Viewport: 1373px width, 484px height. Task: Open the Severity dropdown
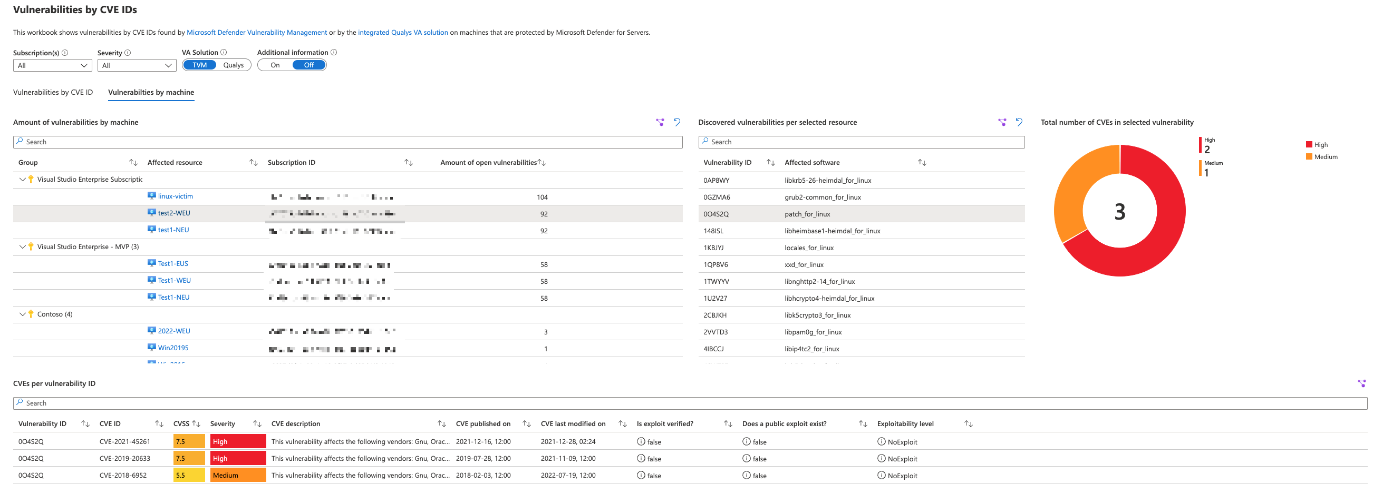pos(137,65)
